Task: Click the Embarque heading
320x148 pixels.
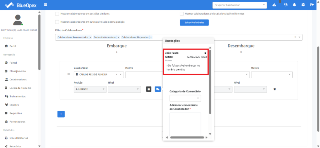Action: (117, 46)
